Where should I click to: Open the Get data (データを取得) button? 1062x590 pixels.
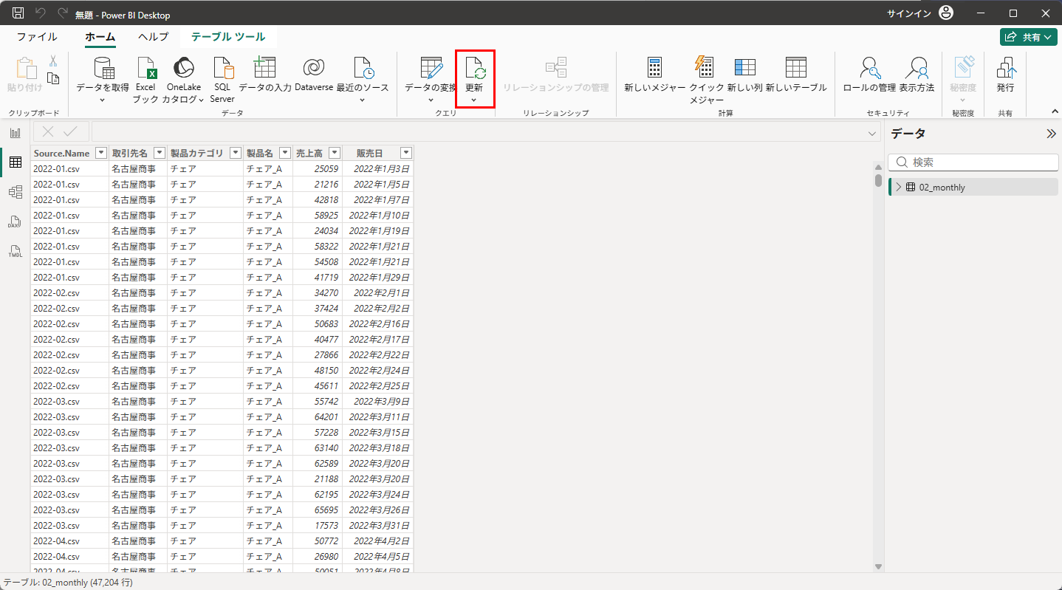103,80
